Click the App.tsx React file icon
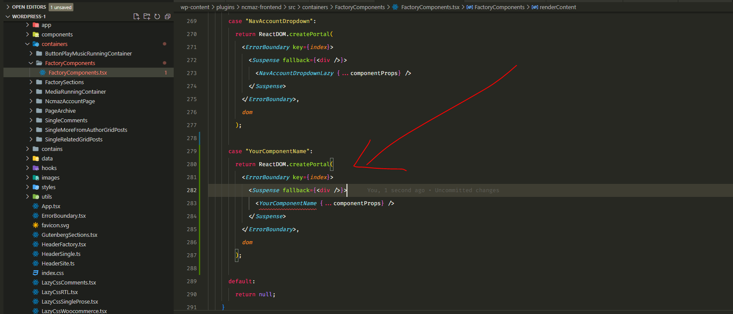733x314 pixels. point(36,206)
